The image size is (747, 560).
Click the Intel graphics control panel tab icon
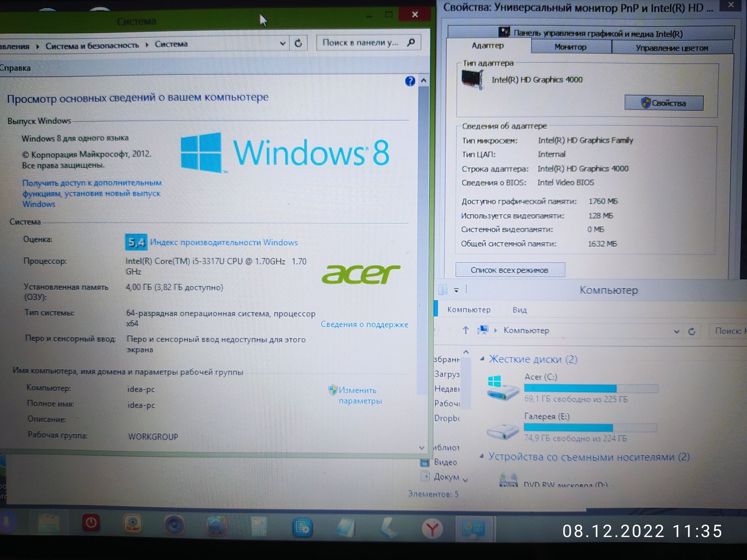[504, 32]
